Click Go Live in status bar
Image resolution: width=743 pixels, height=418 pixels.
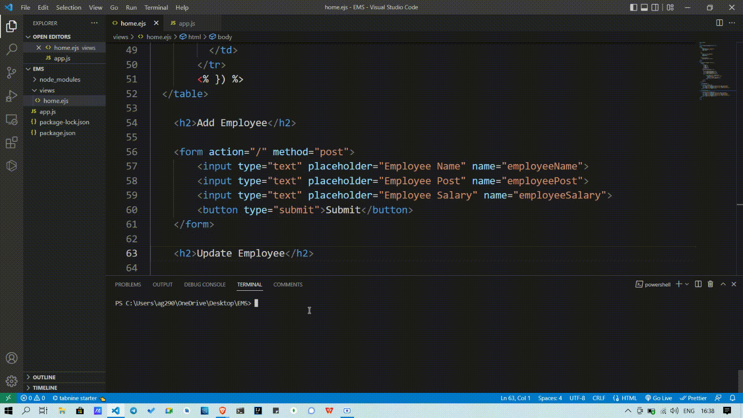[658, 398]
